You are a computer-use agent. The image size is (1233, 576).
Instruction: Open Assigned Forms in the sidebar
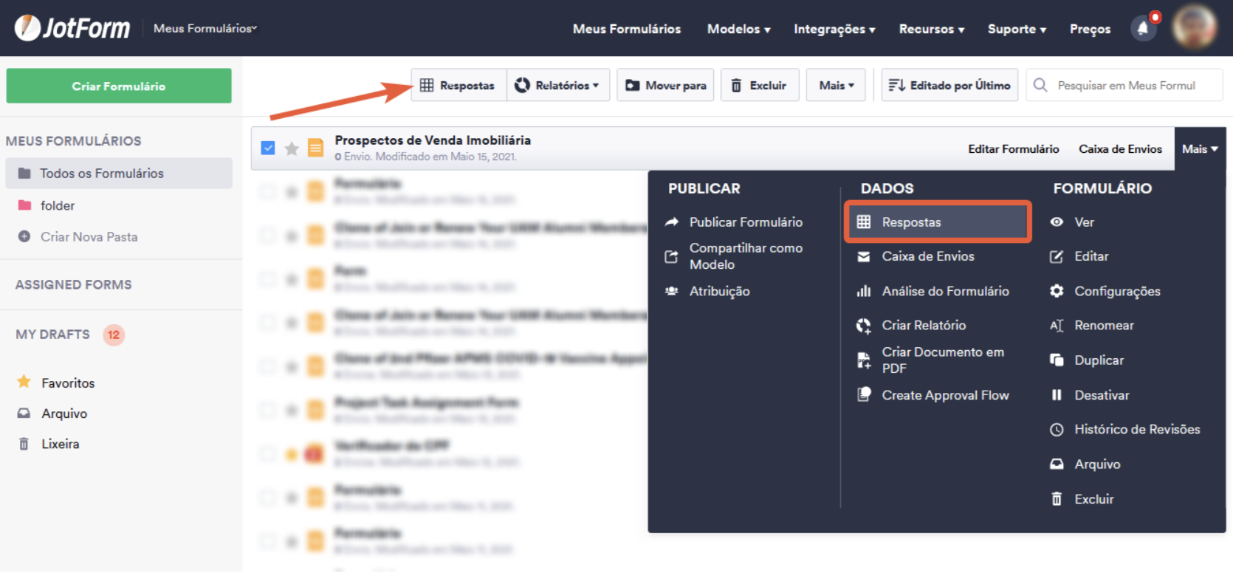pos(74,284)
